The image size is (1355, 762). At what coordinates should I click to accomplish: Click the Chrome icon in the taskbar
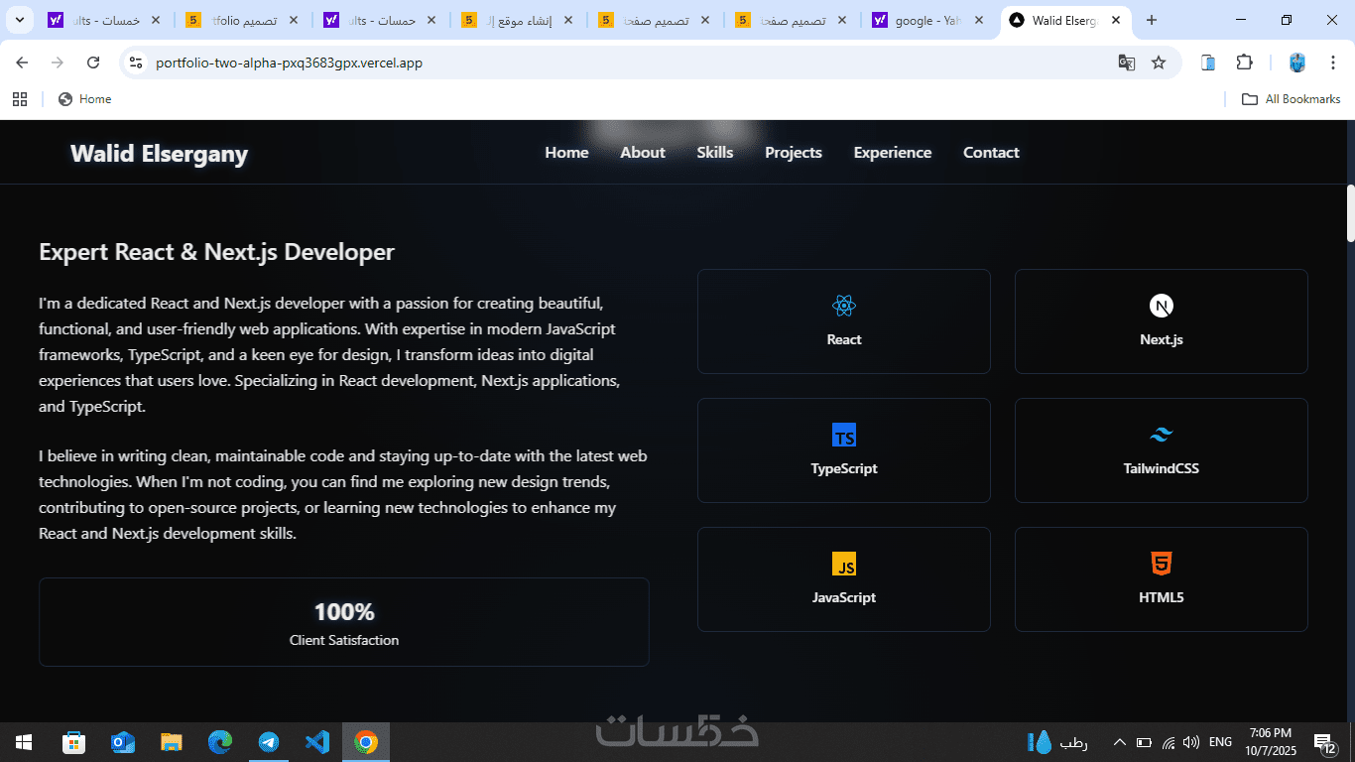(x=366, y=742)
